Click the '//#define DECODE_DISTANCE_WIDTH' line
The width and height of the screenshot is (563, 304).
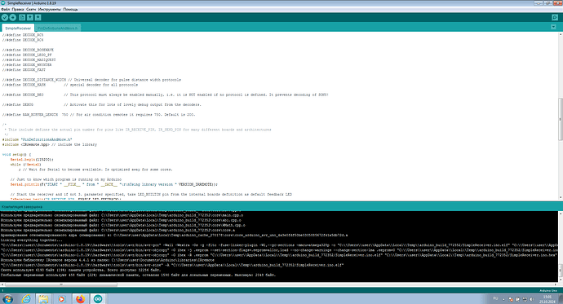[91, 80]
